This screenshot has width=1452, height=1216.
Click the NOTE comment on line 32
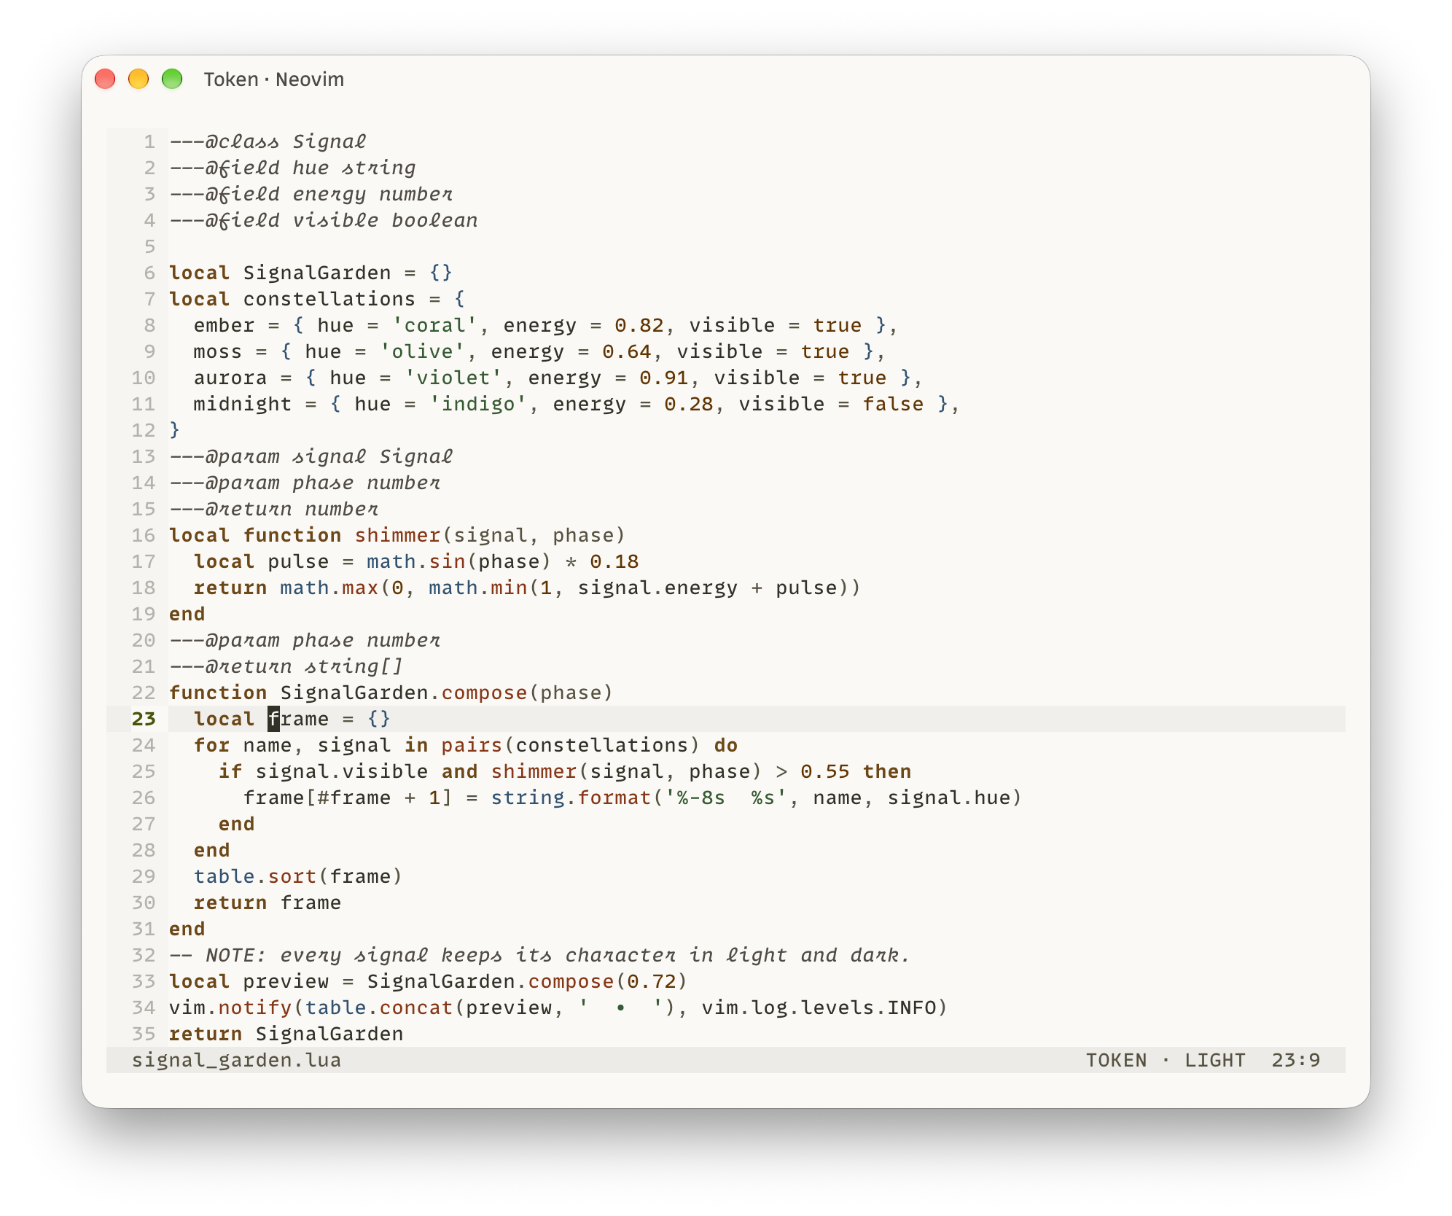(x=540, y=955)
